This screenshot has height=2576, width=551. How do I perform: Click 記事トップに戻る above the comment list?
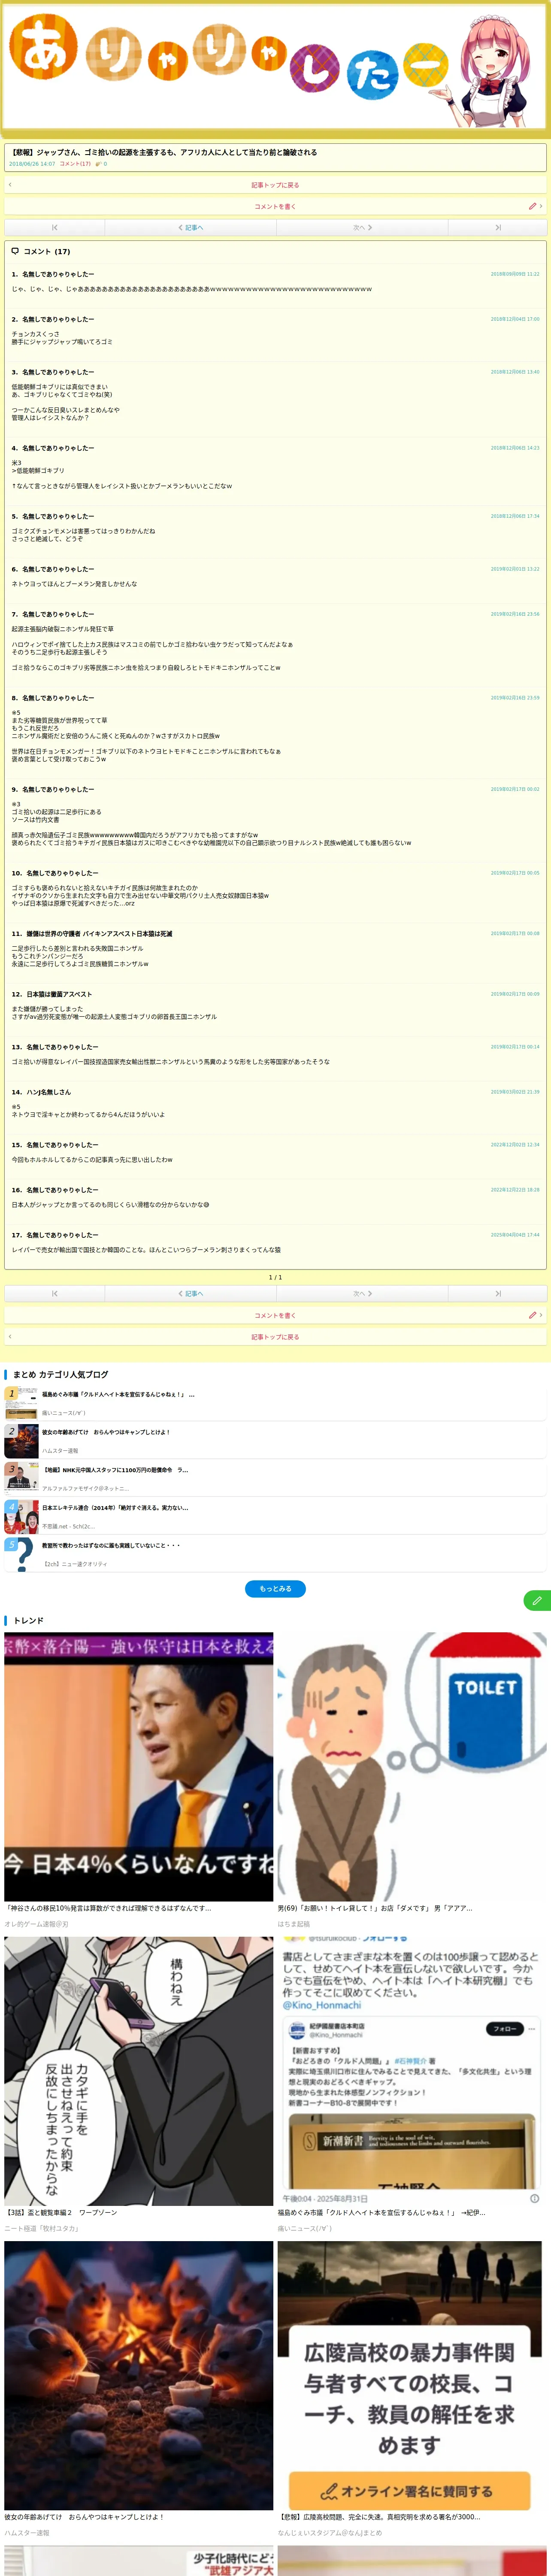coord(275,185)
